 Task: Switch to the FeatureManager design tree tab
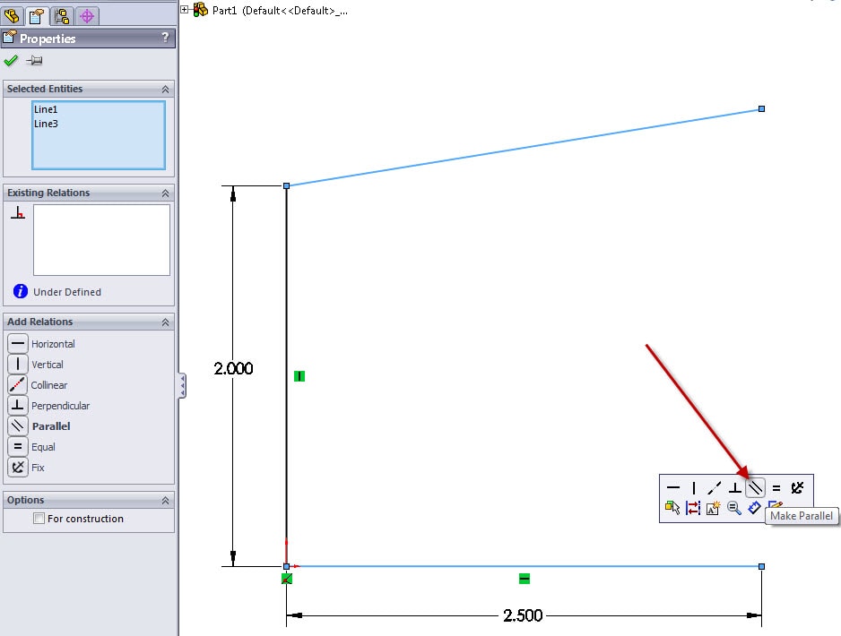12,15
